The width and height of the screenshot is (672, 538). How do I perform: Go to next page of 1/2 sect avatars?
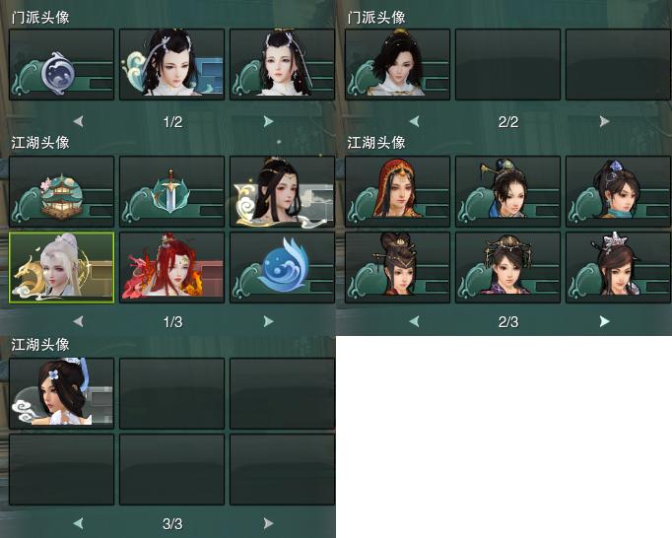[268, 122]
